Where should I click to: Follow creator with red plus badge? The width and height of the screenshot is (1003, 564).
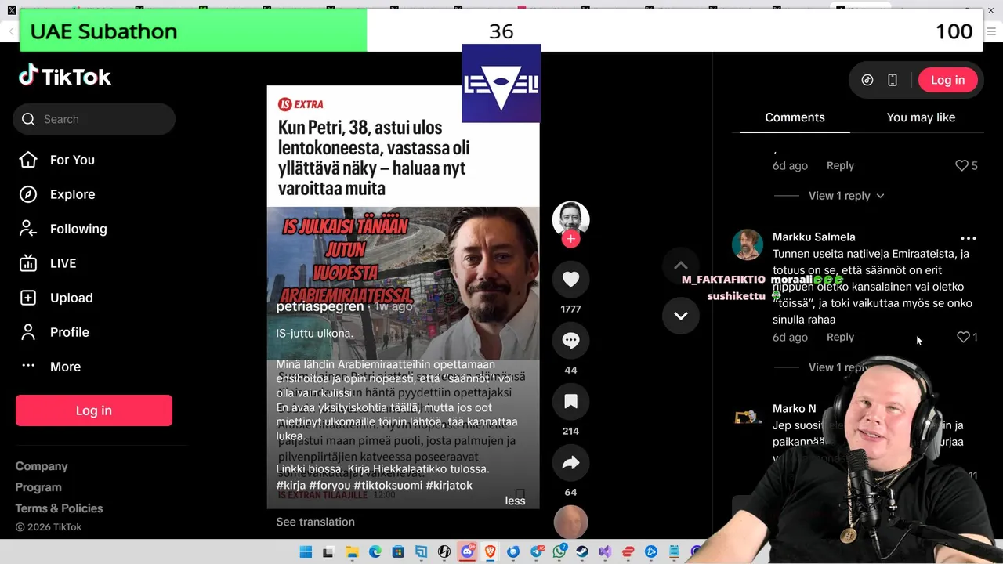[570, 239]
